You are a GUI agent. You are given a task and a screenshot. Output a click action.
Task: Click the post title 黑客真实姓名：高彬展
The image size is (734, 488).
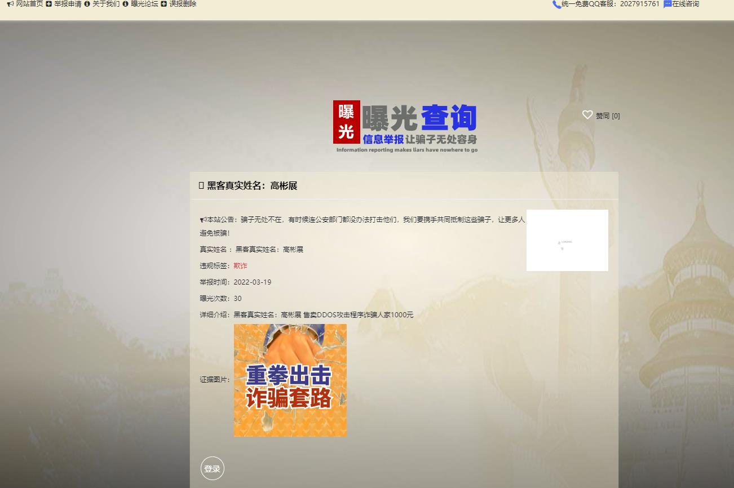click(252, 186)
